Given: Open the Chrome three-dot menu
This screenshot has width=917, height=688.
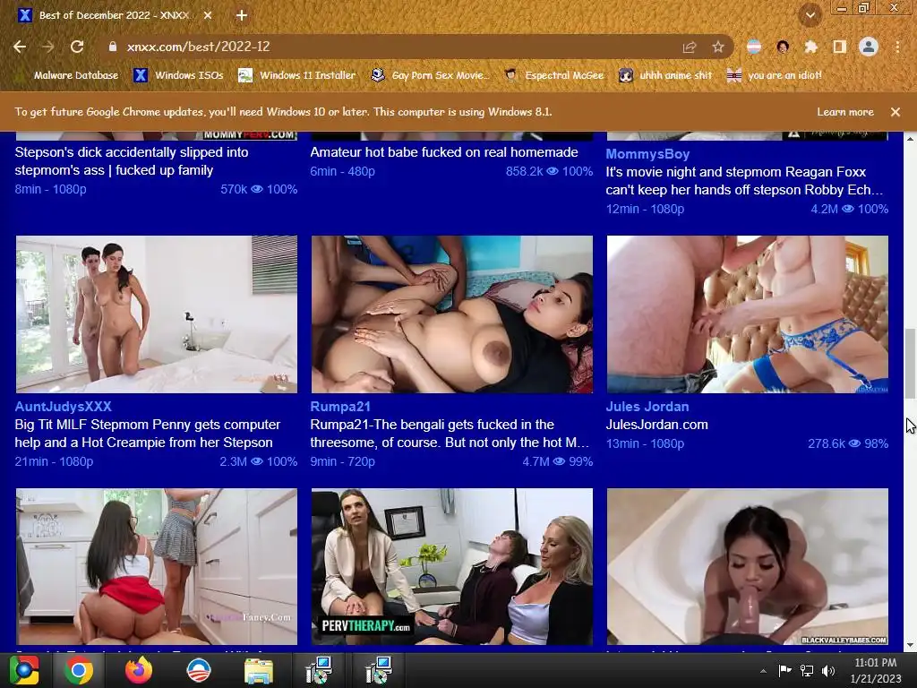Looking at the screenshot, I should click(897, 47).
